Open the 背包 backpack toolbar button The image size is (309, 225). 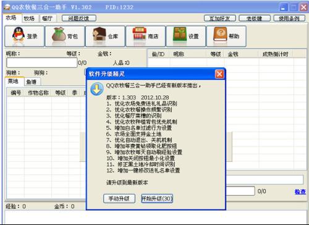pos(65,36)
